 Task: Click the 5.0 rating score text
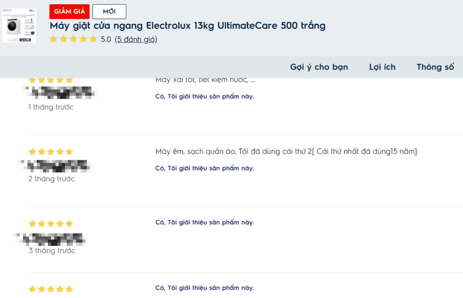pyautogui.click(x=106, y=39)
